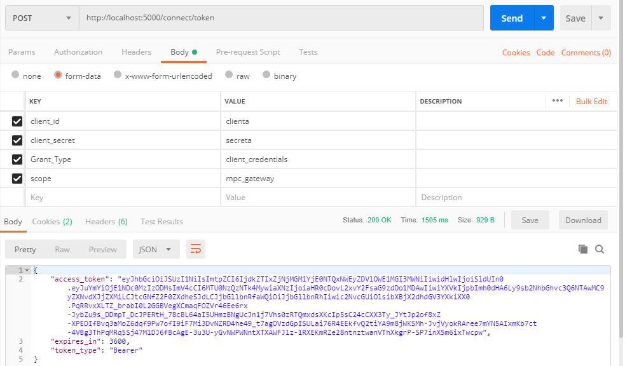
Task: Open search in response body
Action: click(x=599, y=249)
